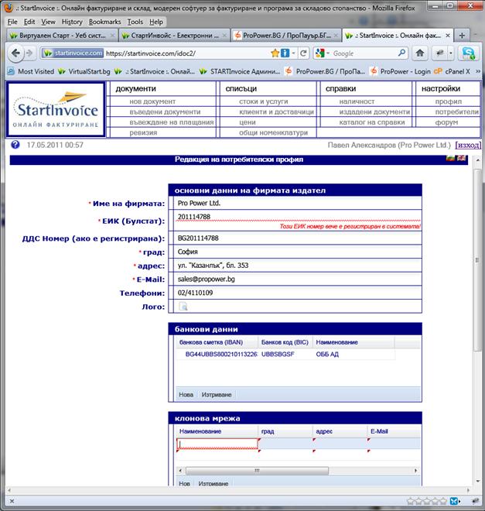This screenshot has width=485, height=511.
Task: Click the StartInvoice logo image
Action: coord(56,109)
